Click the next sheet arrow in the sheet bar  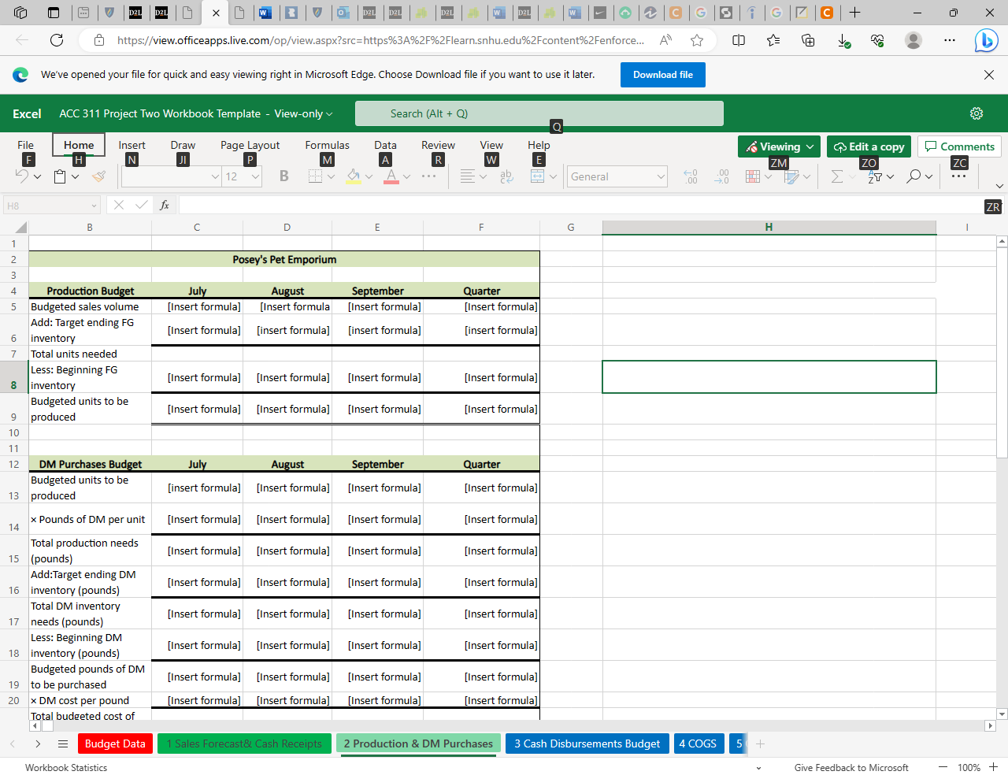click(38, 743)
